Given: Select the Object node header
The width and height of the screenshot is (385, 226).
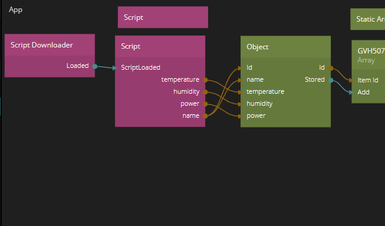Looking at the screenshot, I should pos(286,47).
